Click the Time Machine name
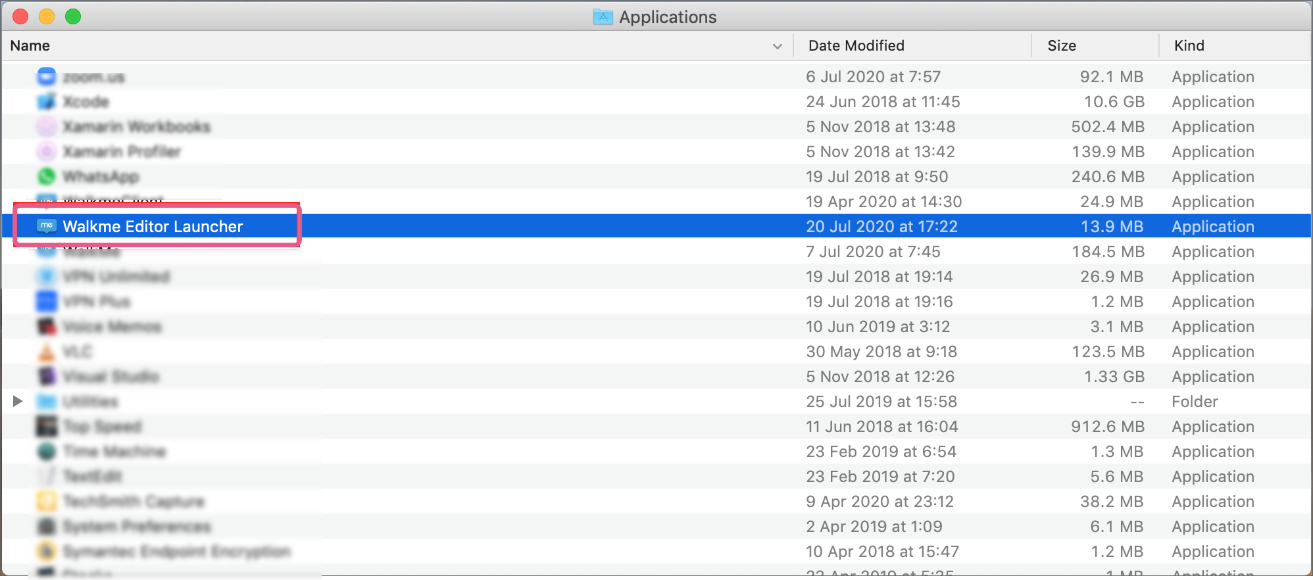Image resolution: width=1313 pixels, height=580 pixels. [114, 452]
